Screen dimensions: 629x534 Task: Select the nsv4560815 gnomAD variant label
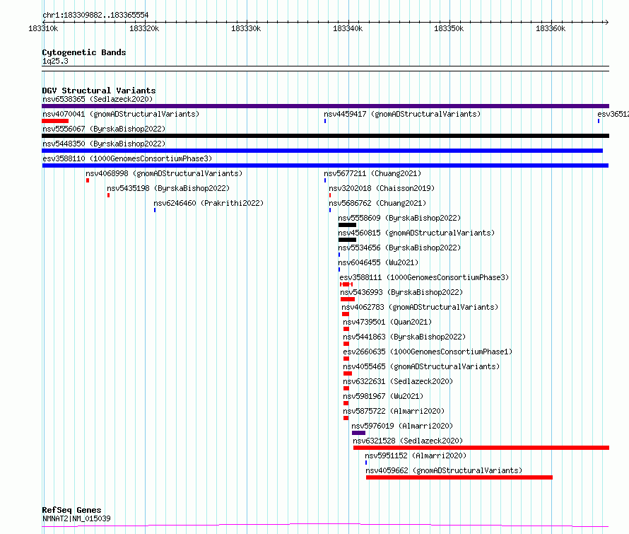coord(416,233)
